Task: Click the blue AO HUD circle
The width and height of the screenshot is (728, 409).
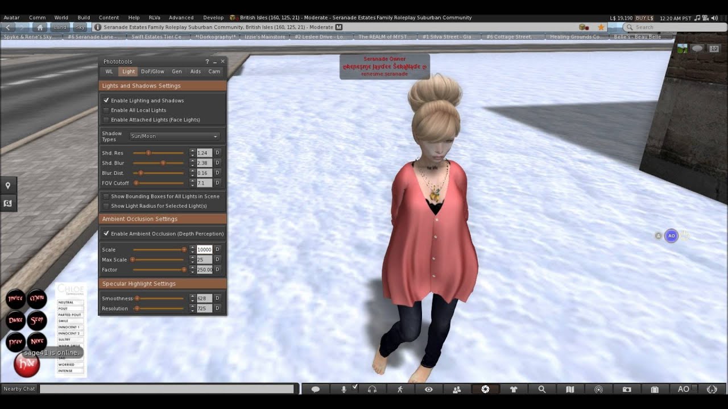Action: (x=671, y=236)
